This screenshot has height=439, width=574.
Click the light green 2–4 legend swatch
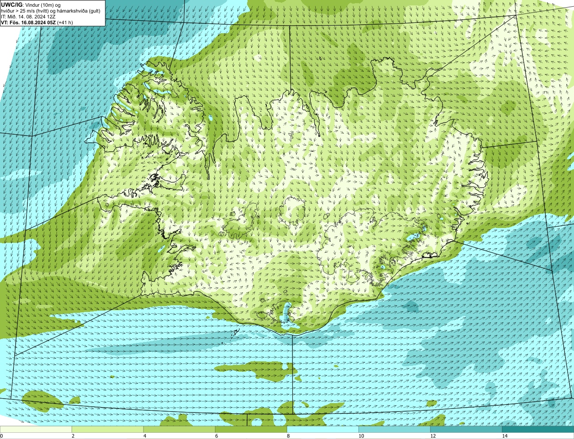pos(108,429)
